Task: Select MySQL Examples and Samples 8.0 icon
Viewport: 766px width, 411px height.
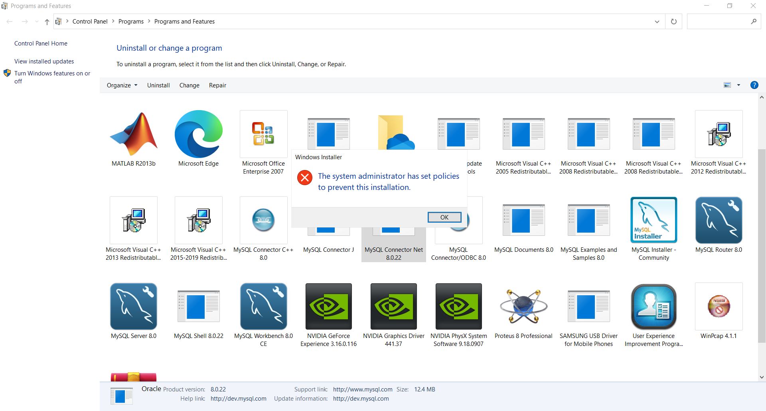Action: pyautogui.click(x=589, y=220)
